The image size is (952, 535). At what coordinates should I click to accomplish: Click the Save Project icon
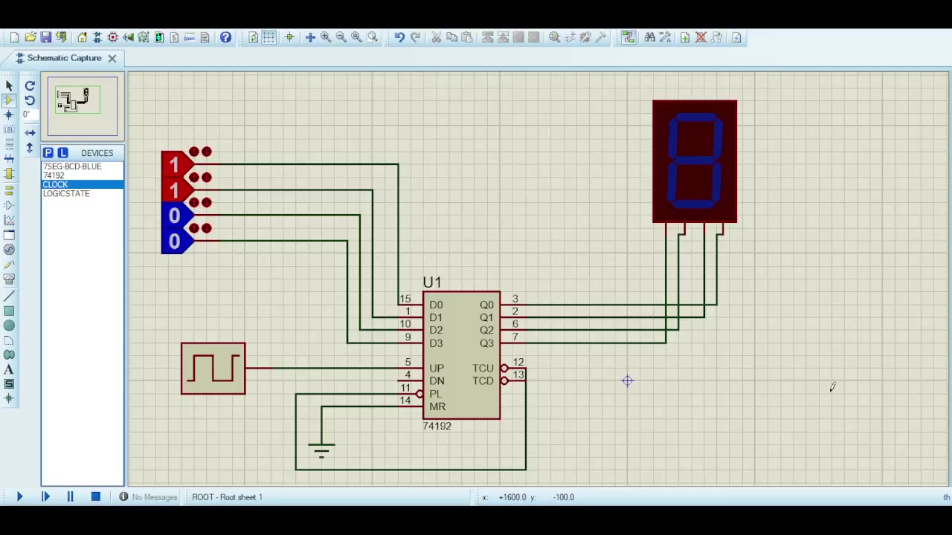click(x=45, y=37)
